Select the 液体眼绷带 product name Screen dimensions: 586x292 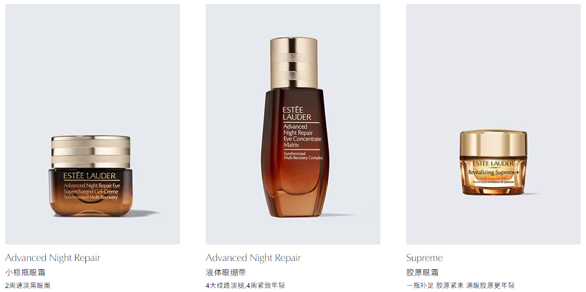pos(226,273)
